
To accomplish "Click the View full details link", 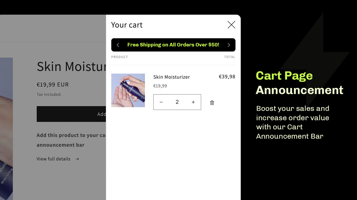I will click(x=53, y=159).
